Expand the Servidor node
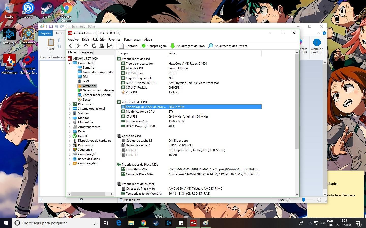 tap(70, 113)
